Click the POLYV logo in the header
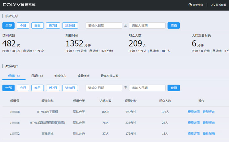229x142 pixels. tap(19, 5)
